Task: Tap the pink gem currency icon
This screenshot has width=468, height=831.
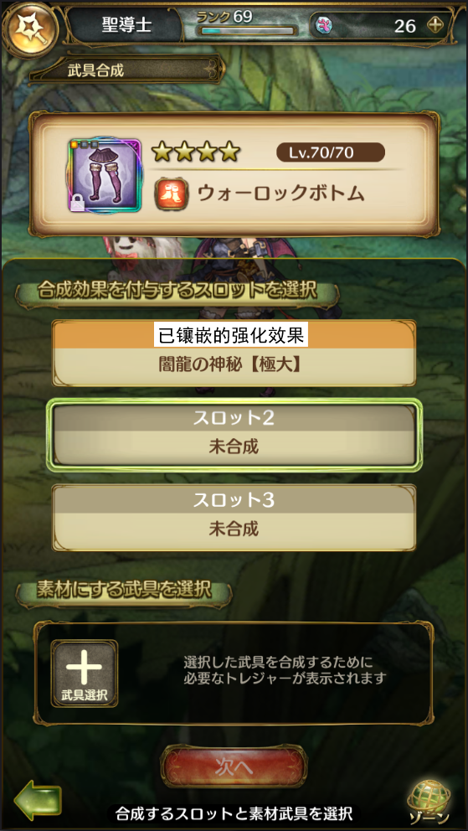Action: click(x=323, y=25)
